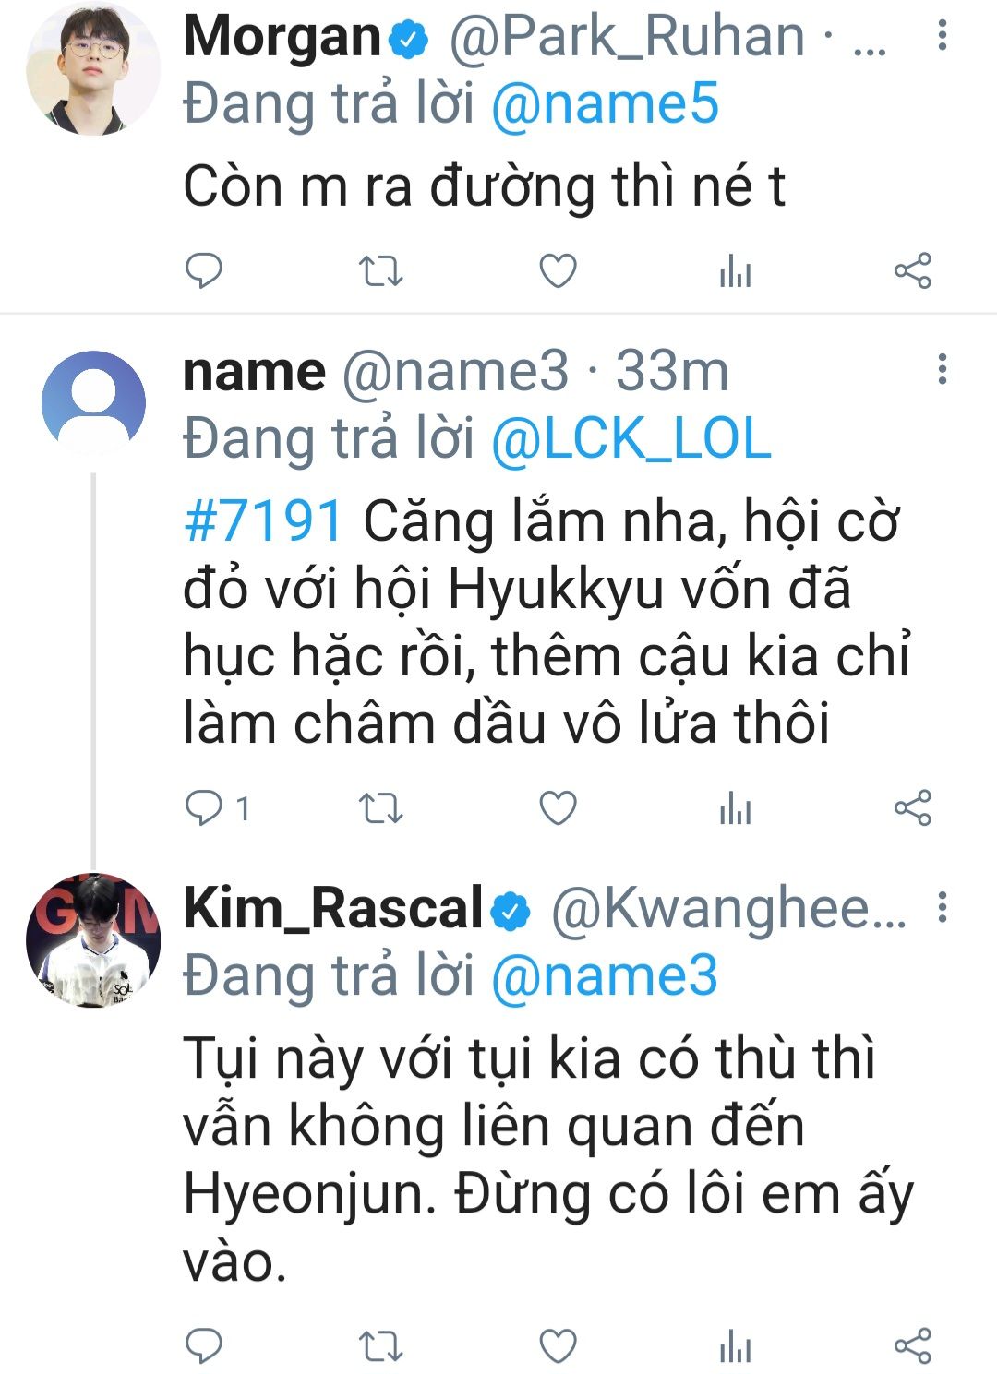Open more options menu for name3's tweet
Image resolution: width=997 pixels, height=1374 pixels.
point(942,370)
